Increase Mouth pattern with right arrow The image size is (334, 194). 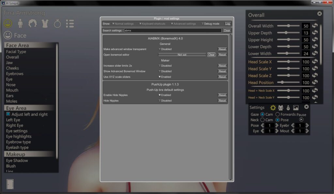pos(307,131)
